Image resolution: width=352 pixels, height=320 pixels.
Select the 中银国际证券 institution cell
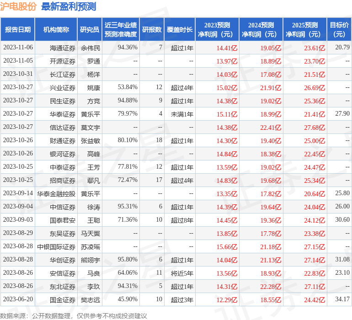click(56, 246)
